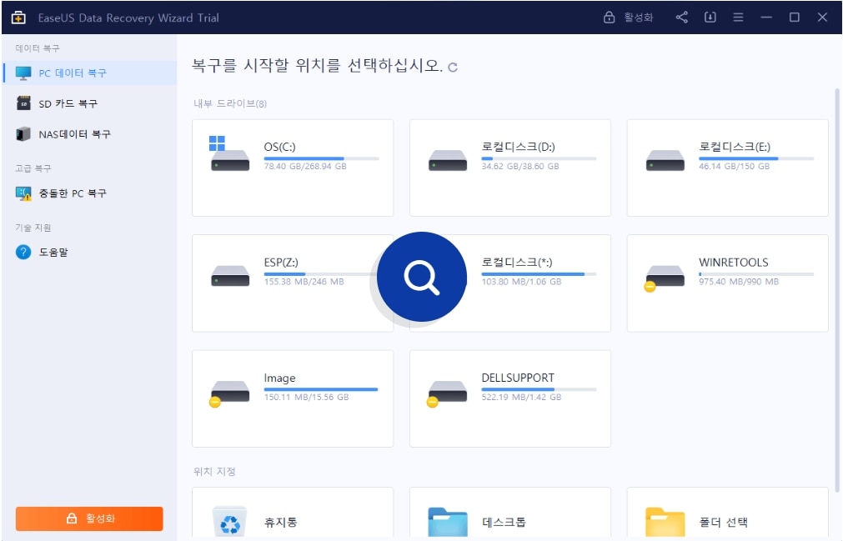Click the import scan session icon
843x541 pixels.
pyautogui.click(x=710, y=18)
